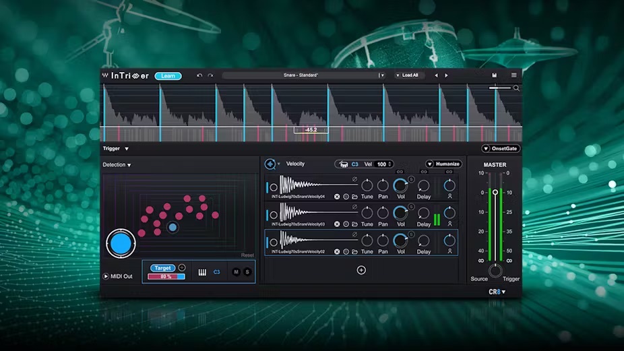
Task: Click the redo arrow in the top bar
Action: (210, 75)
